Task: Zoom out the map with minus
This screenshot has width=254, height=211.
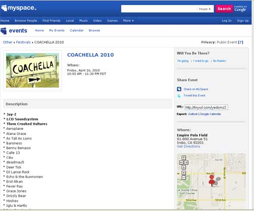Action: pyautogui.click(x=184, y=178)
